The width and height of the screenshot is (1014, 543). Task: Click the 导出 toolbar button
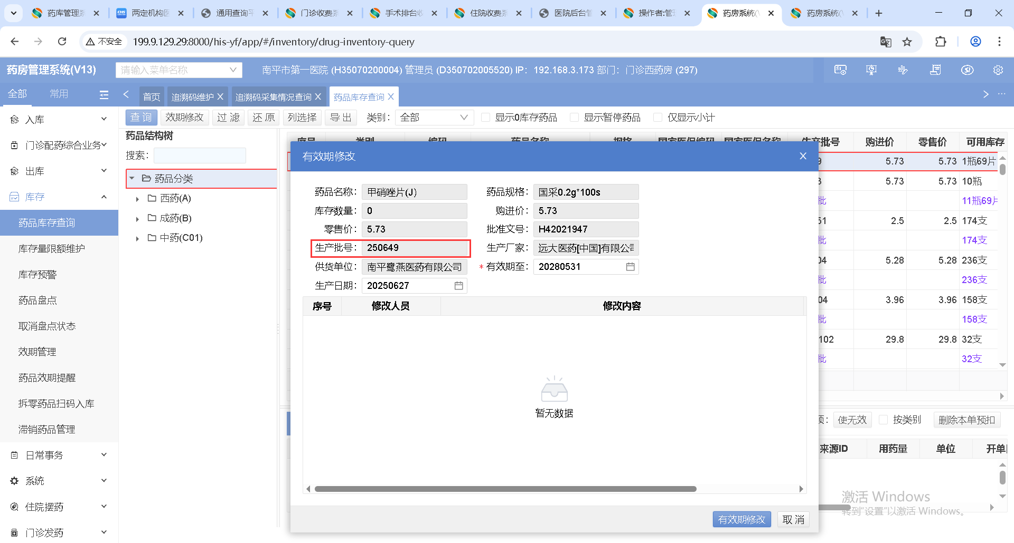341,118
